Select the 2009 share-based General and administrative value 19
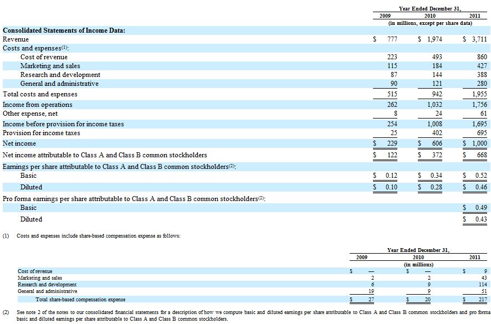The height and width of the screenshot is (324, 491). (371, 291)
